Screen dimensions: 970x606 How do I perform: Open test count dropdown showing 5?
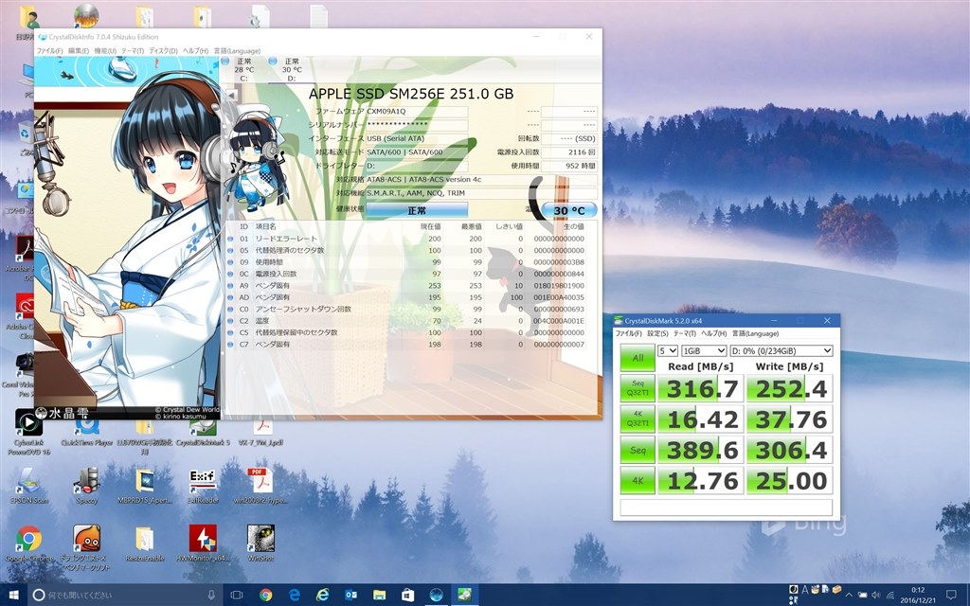(668, 350)
